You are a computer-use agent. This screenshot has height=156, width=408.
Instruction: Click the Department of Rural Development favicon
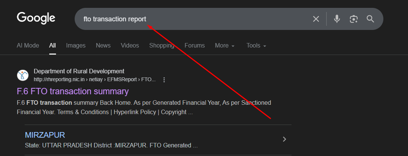click(x=23, y=75)
